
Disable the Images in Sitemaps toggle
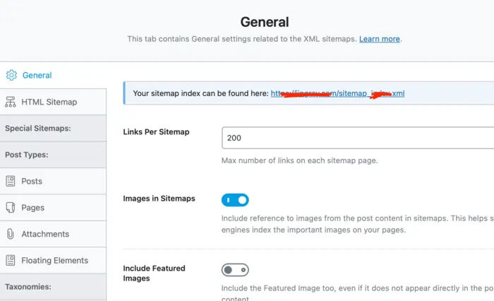[235, 200]
